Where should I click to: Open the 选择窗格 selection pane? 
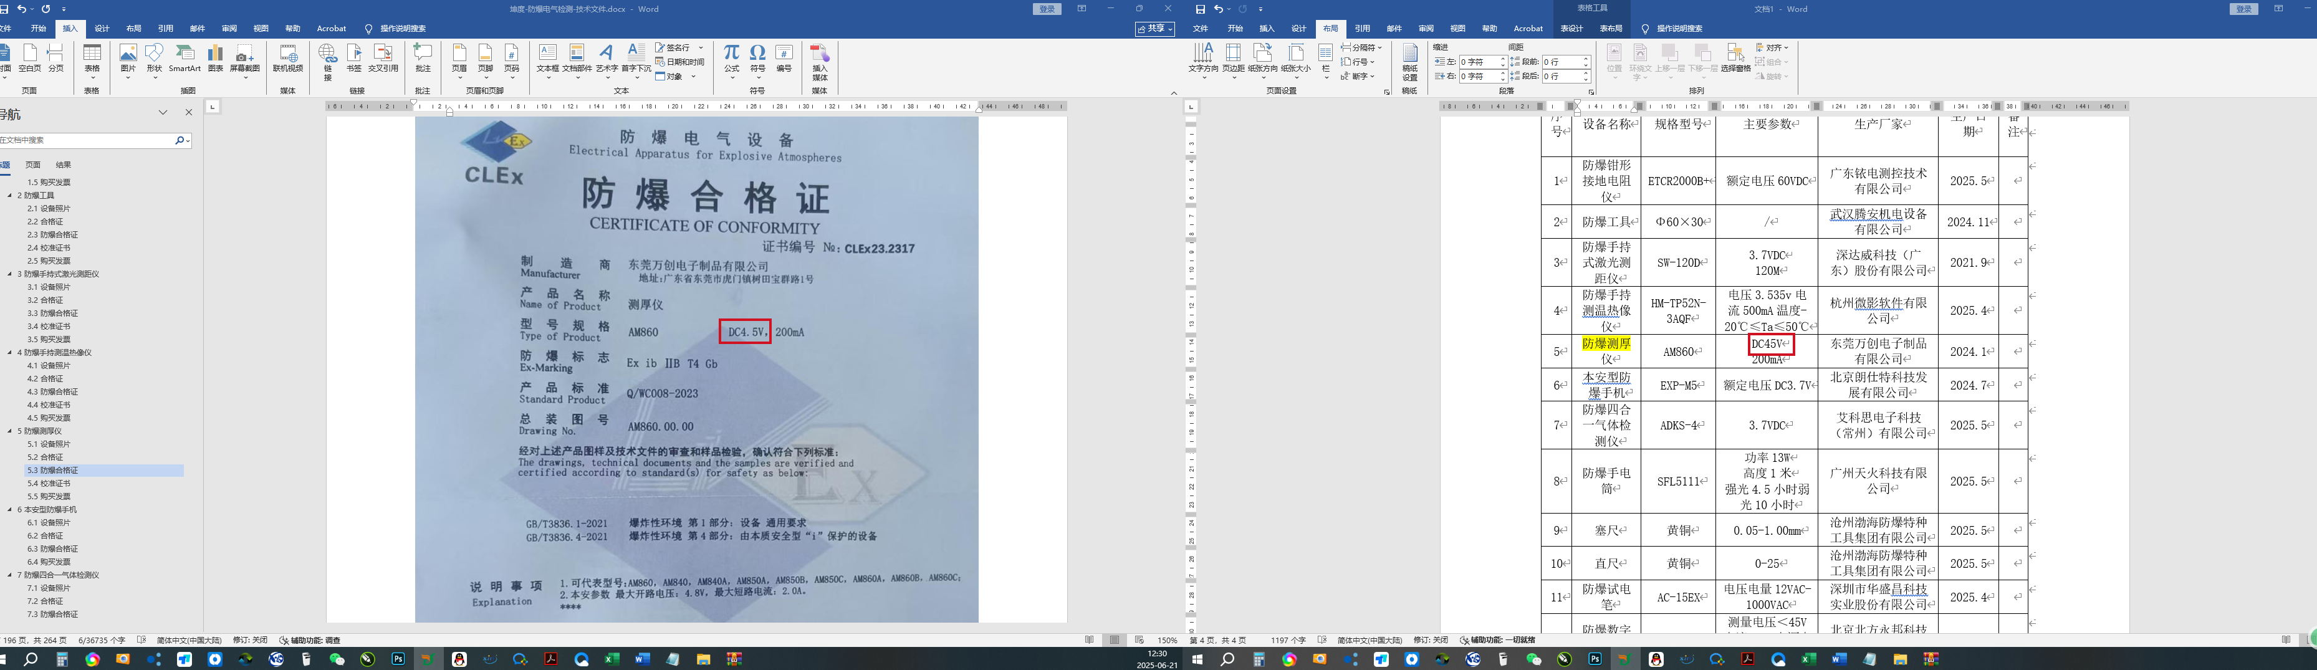tap(1736, 59)
